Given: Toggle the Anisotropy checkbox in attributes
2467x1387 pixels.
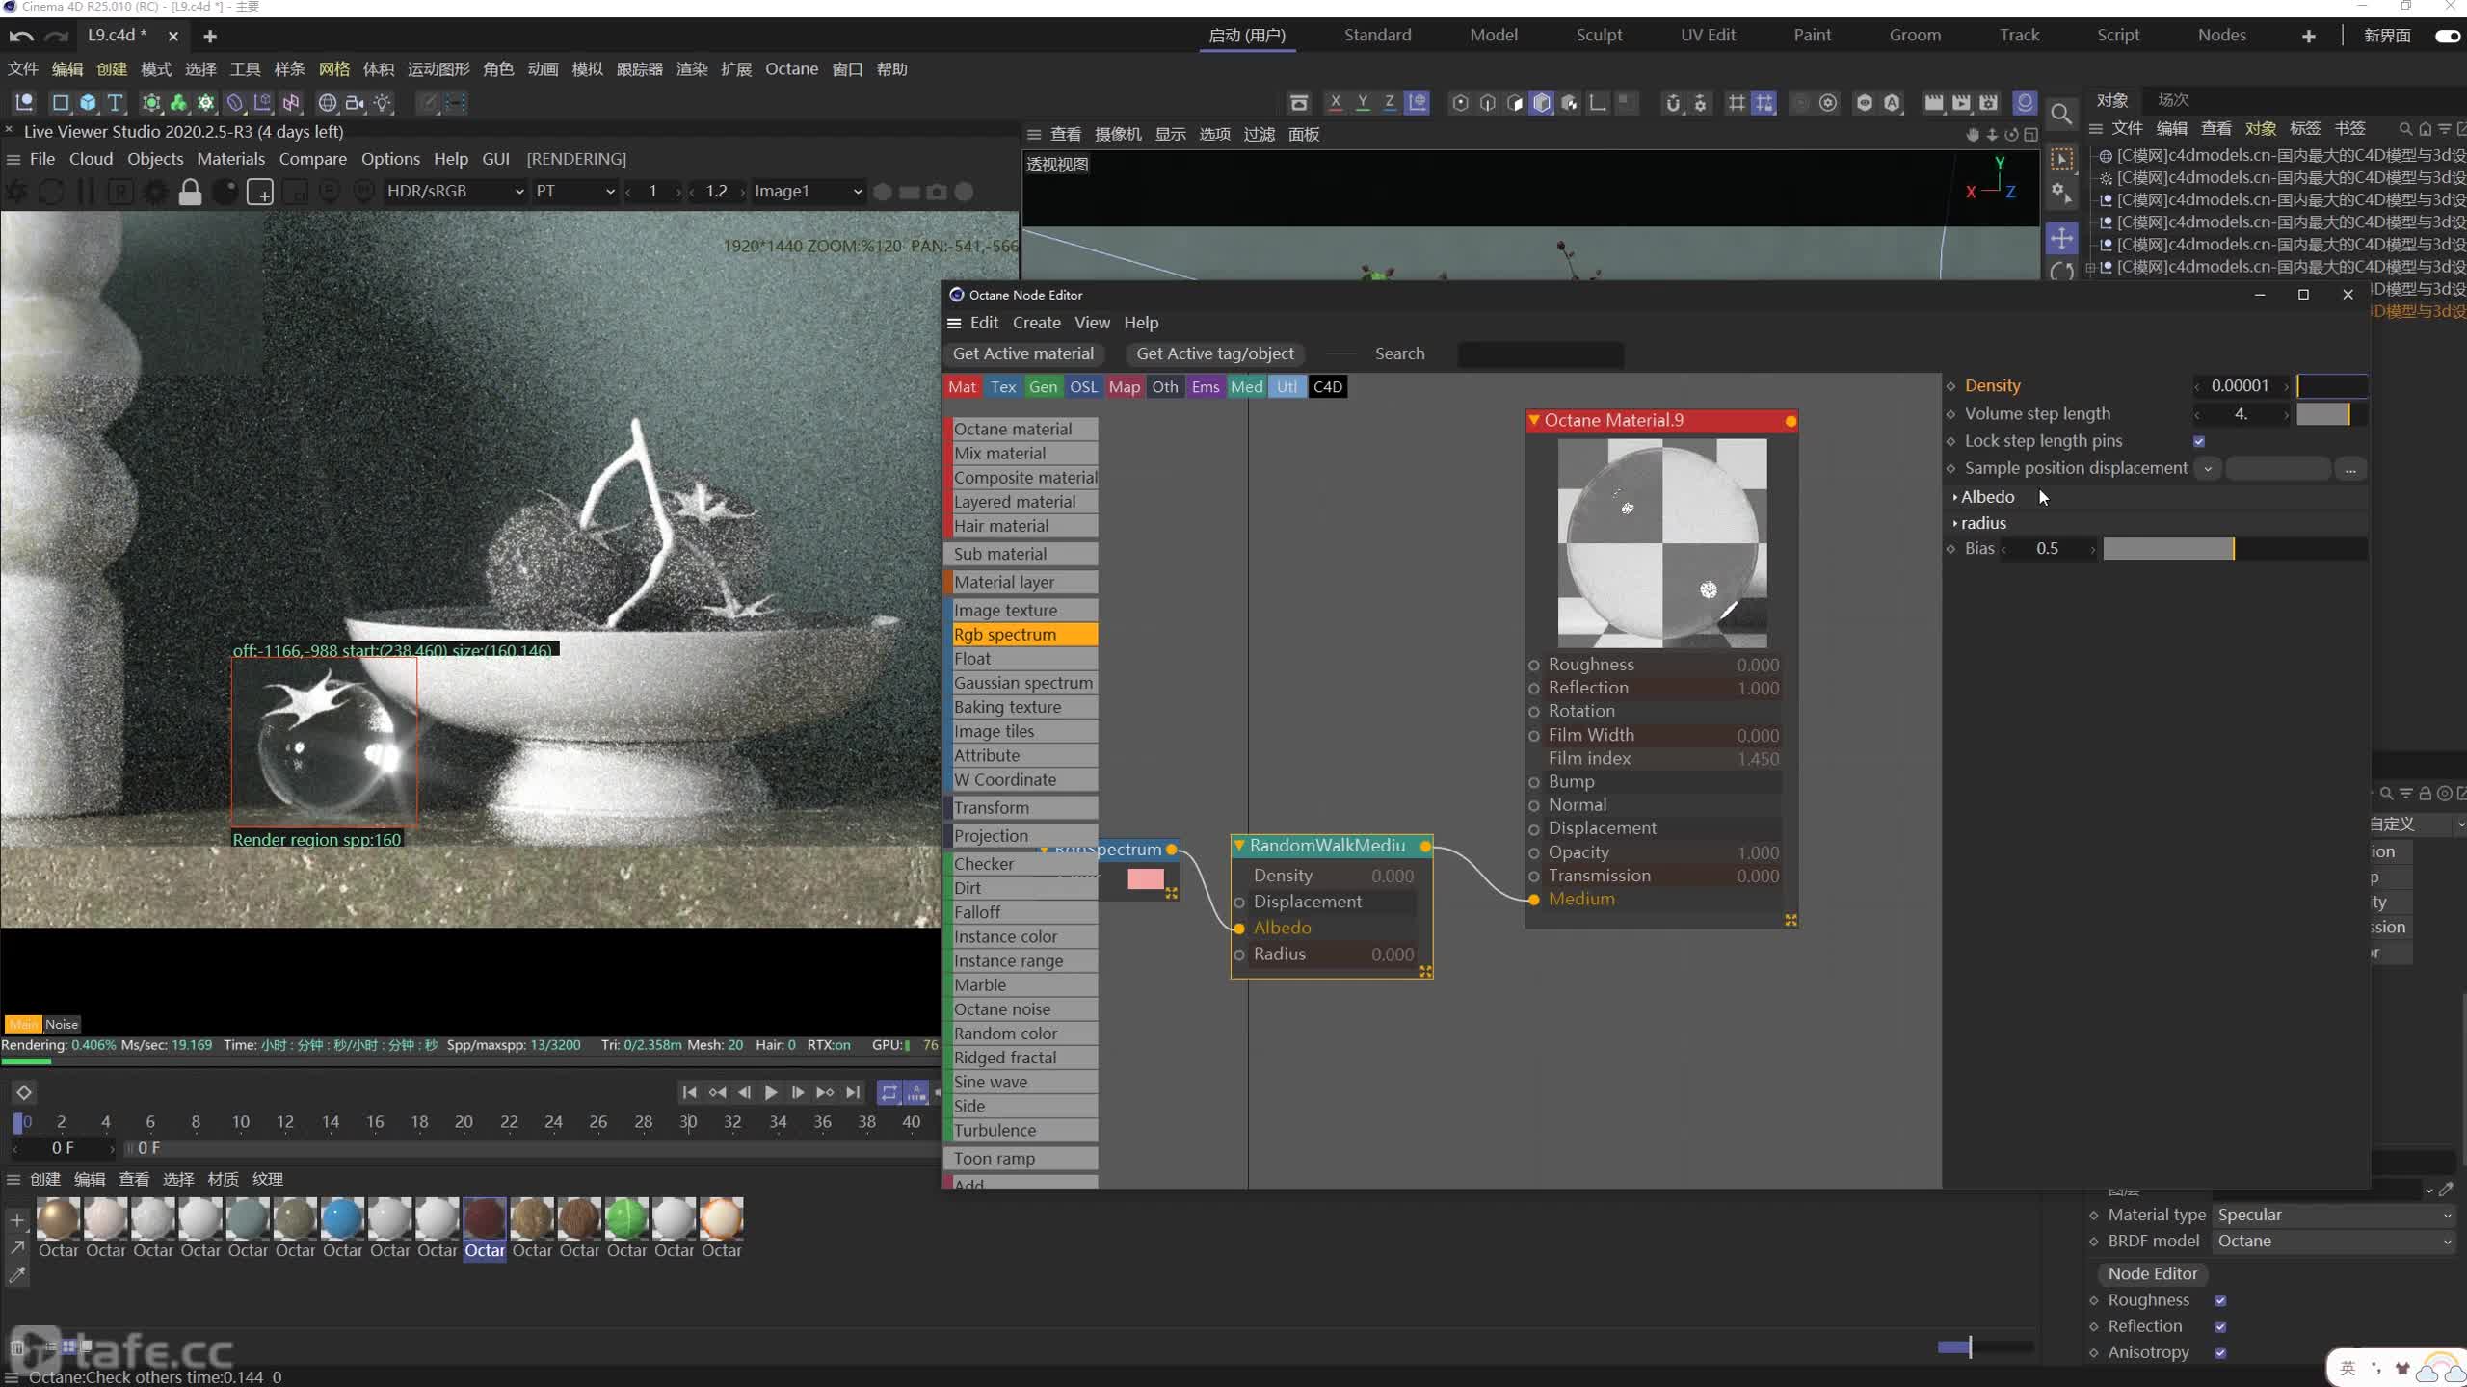Looking at the screenshot, I should click(2220, 1352).
